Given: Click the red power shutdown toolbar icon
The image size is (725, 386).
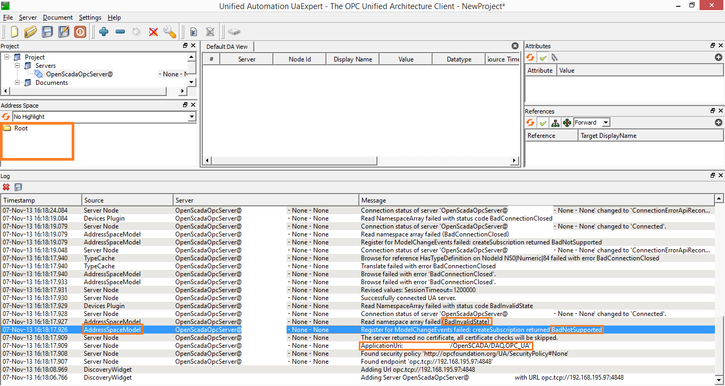Looking at the screenshot, I should (80, 32).
